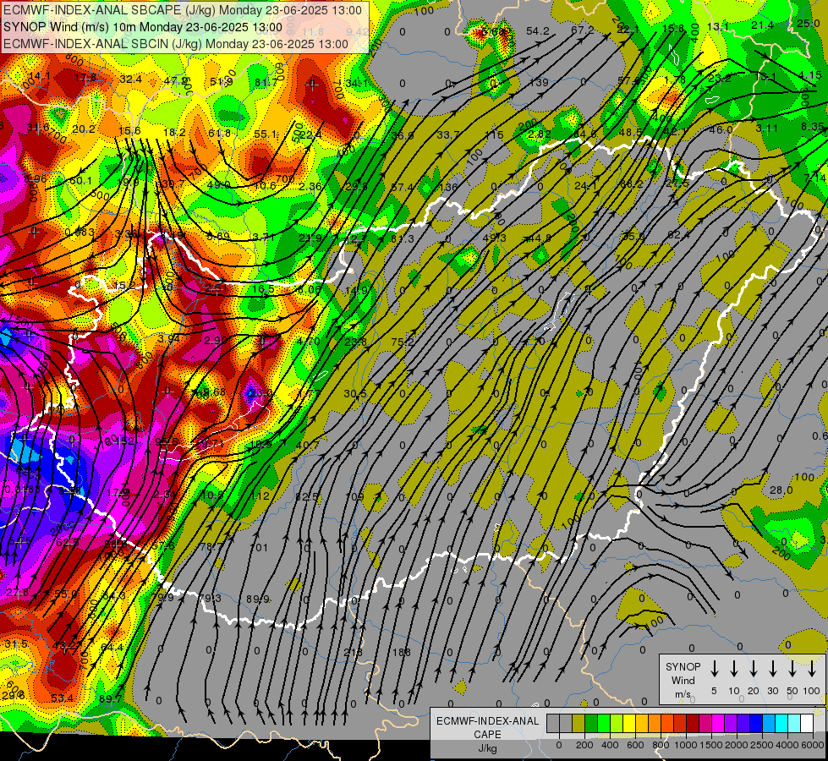The image size is (828, 761).
Task: Pick the lime yellow-green CAPE swatch
Action: tap(617, 724)
